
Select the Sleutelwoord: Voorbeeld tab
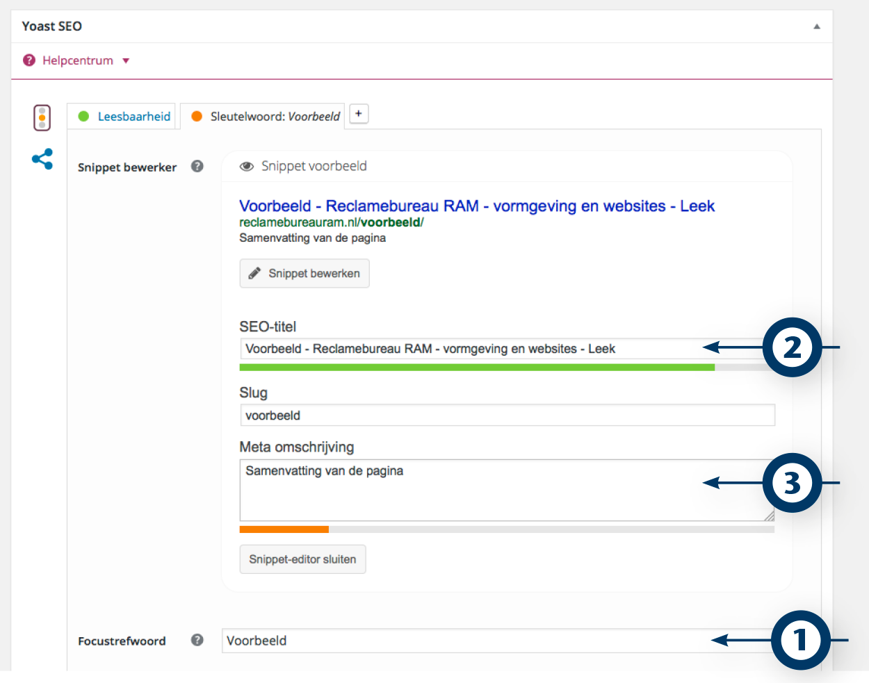275,117
